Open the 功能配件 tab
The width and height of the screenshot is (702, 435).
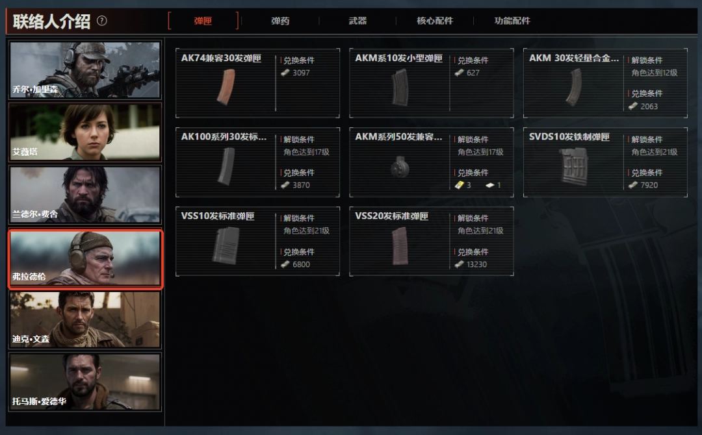click(512, 21)
